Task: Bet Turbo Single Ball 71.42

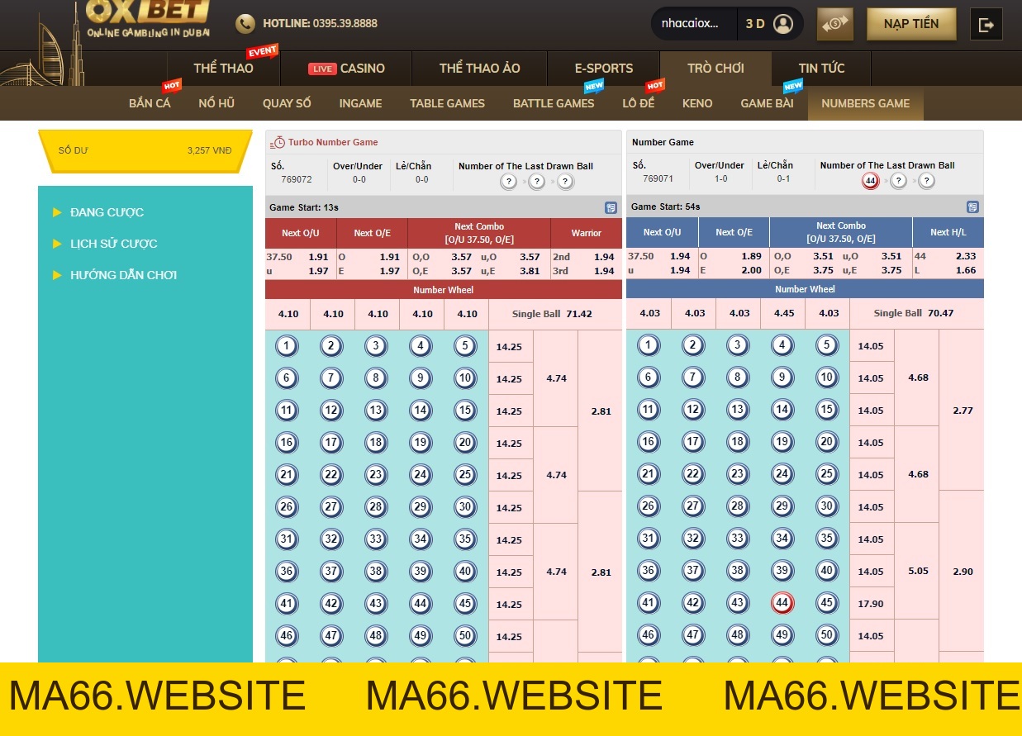Action: 555,314
